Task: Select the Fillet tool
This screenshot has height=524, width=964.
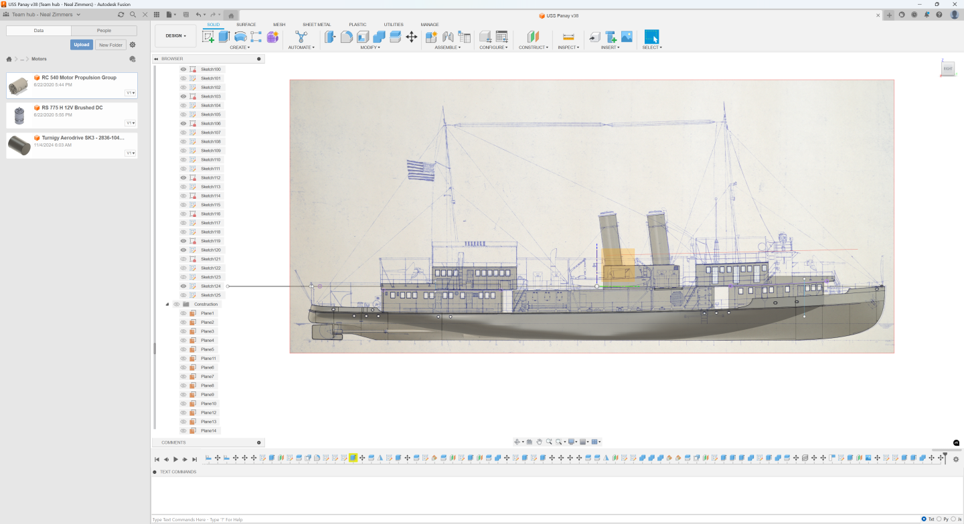Action: [x=347, y=37]
